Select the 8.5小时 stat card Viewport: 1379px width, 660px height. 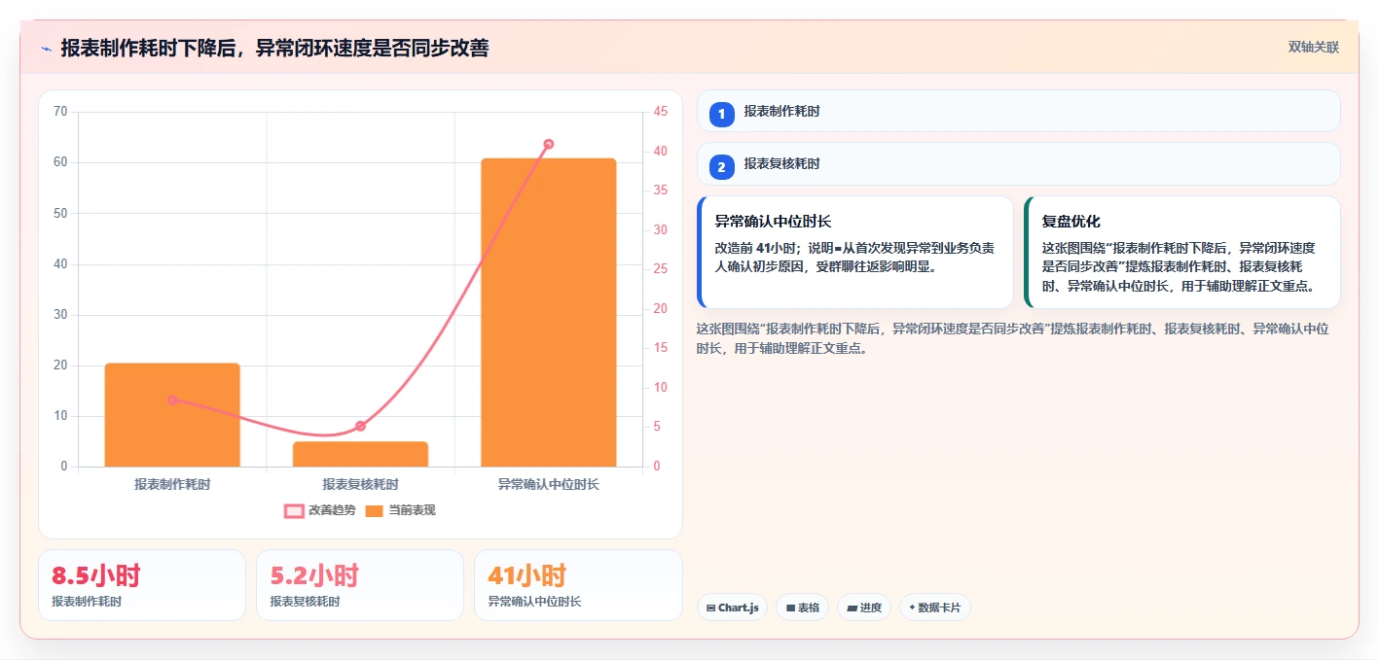(142, 585)
